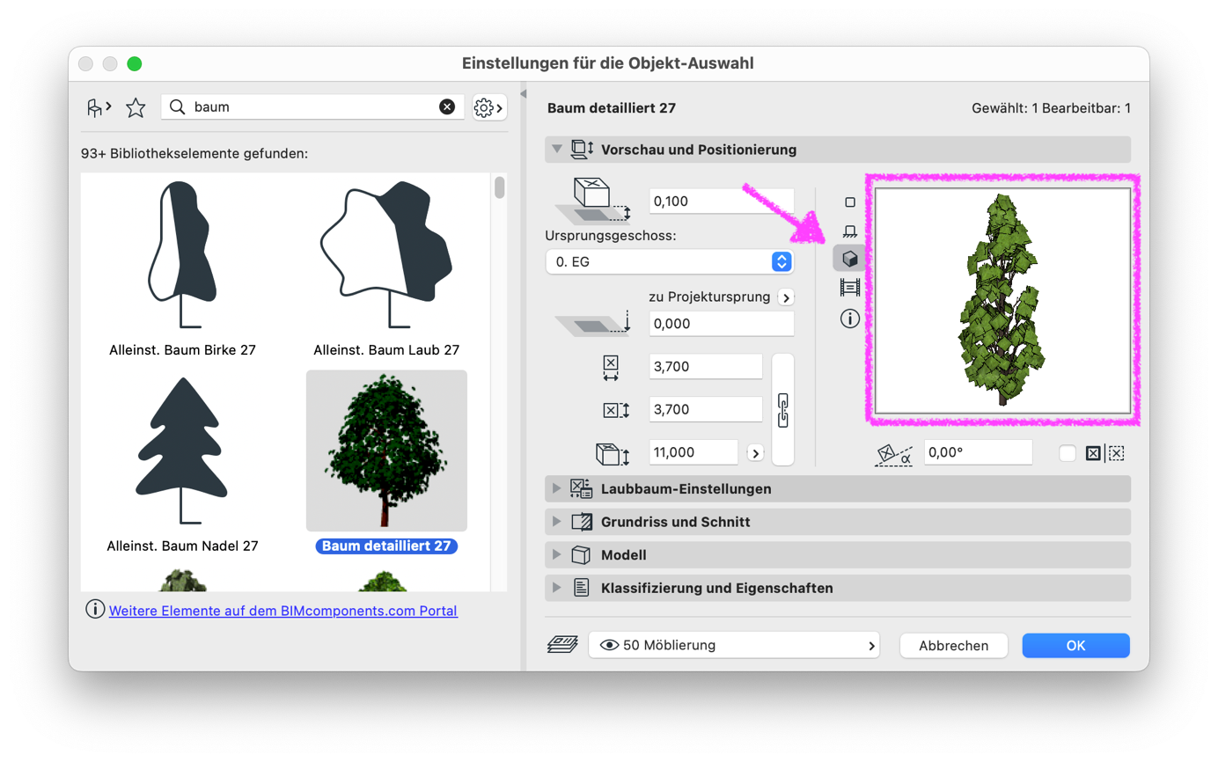Image resolution: width=1218 pixels, height=762 pixels.
Task: Click the layers stack icon
Action: (x=561, y=645)
